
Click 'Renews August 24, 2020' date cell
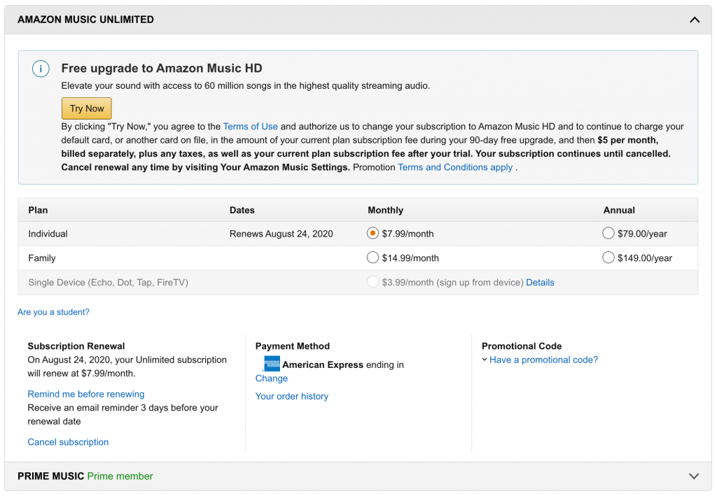(x=281, y=234)
